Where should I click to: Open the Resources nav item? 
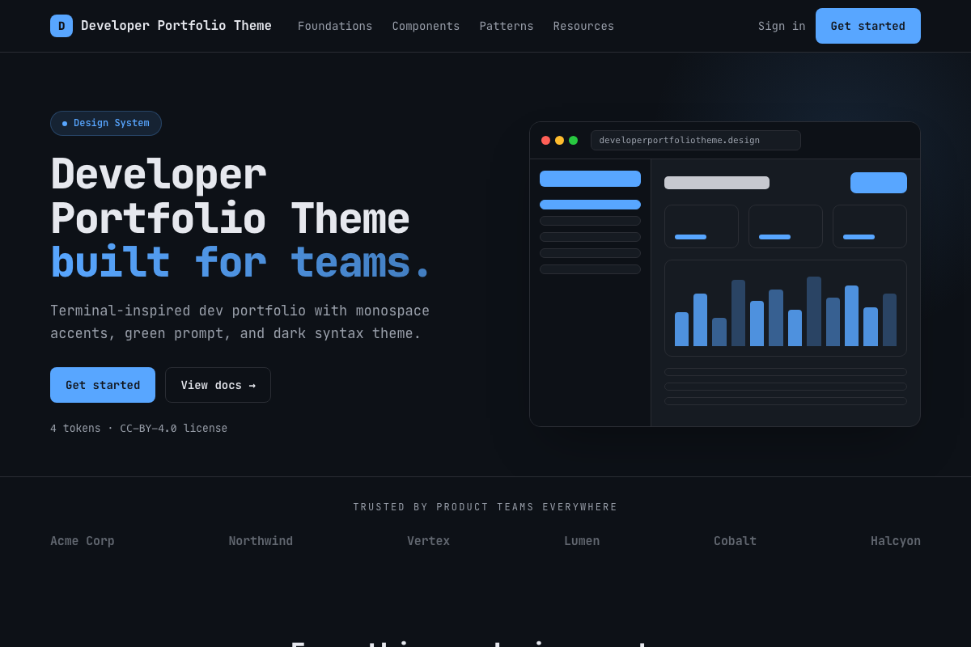coord(583,26)
